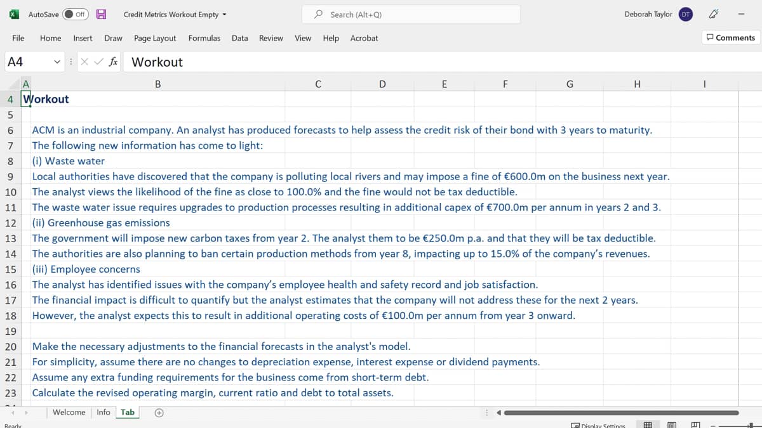This screenshot has height=428, width=762.
Task: Select column G header
Action: [x=570, y=84]
